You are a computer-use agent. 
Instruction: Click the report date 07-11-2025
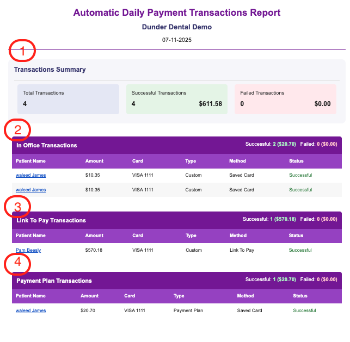click(177, 40)
